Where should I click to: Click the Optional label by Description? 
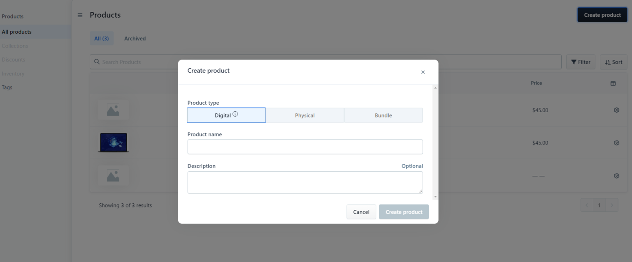(412, 166)
